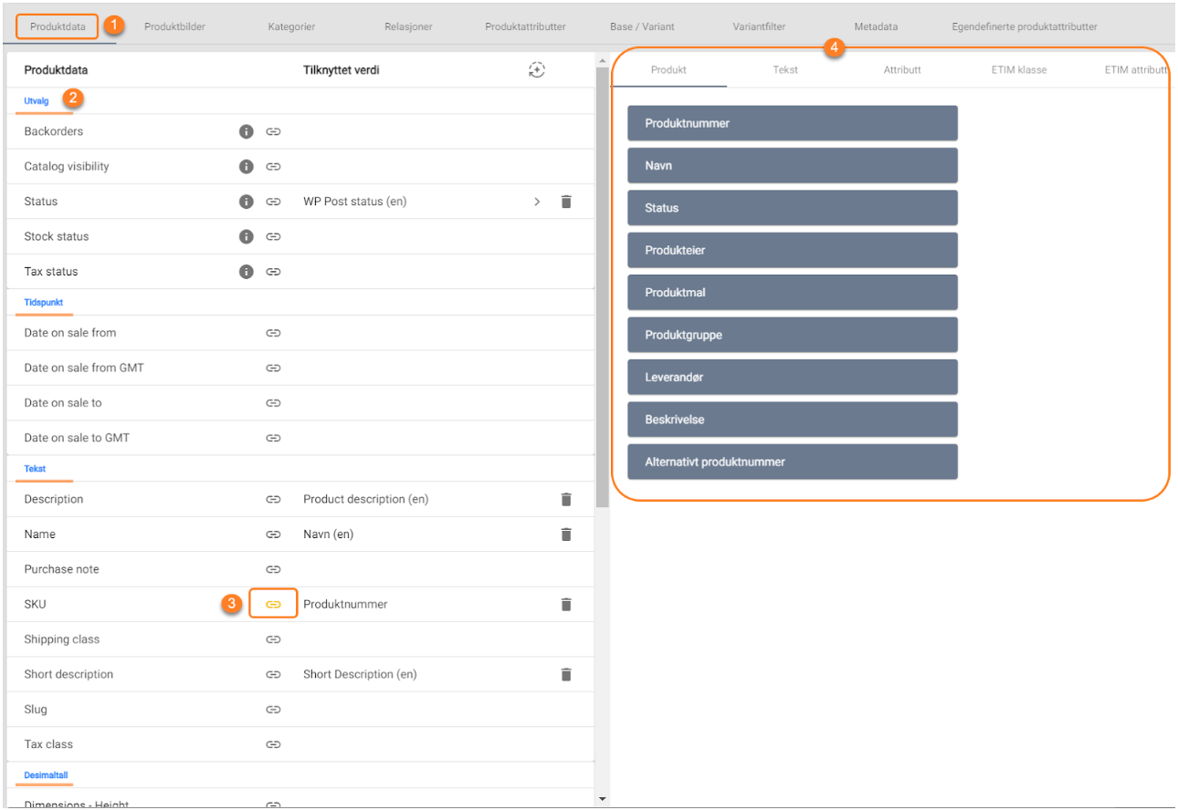Click the link icon in the Slug row
The width and height of the screenshot is (1178, 810).
click(x=273, y=709)
